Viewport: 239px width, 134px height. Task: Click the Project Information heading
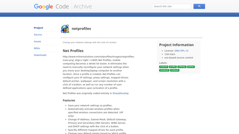[176, 45]
